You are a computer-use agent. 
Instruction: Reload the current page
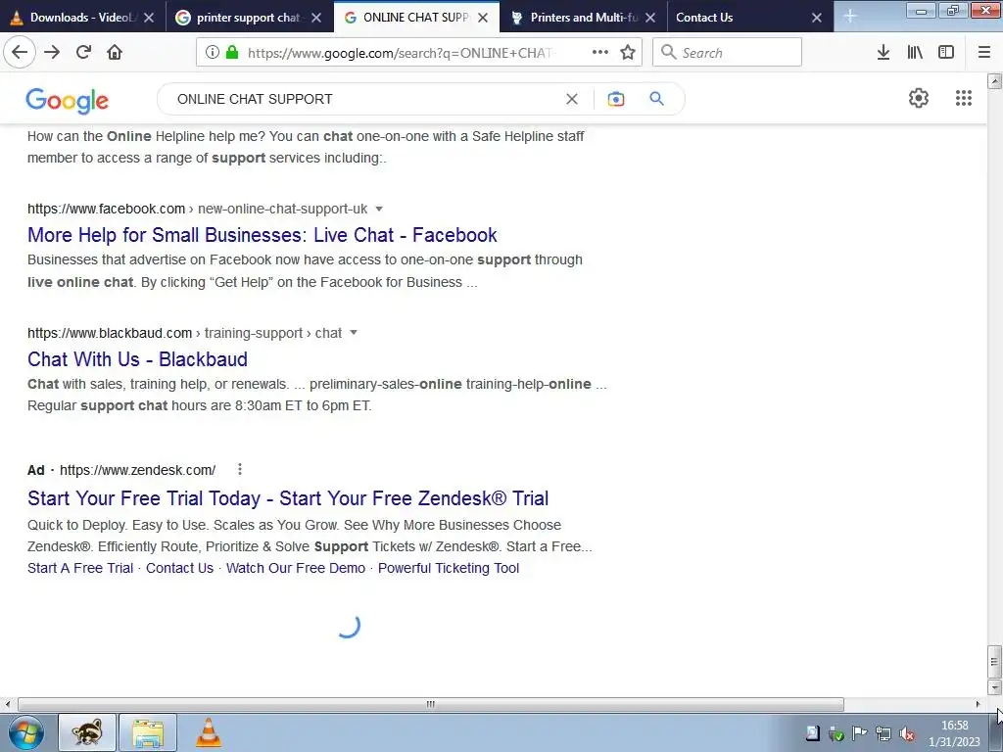tap(83, 52)
